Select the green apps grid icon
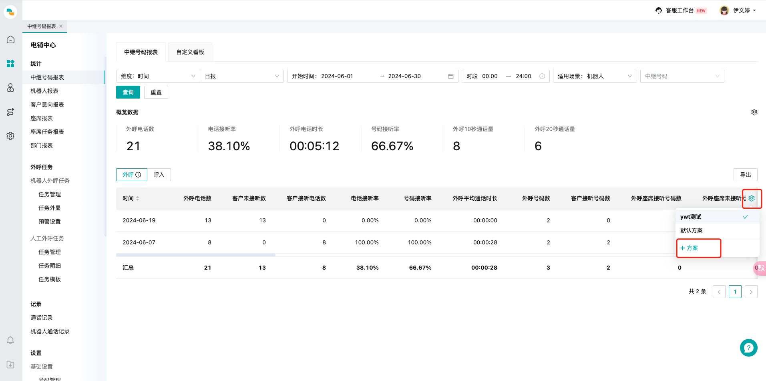The width and height of the screenshot is (766, 381). coord(10,63)
